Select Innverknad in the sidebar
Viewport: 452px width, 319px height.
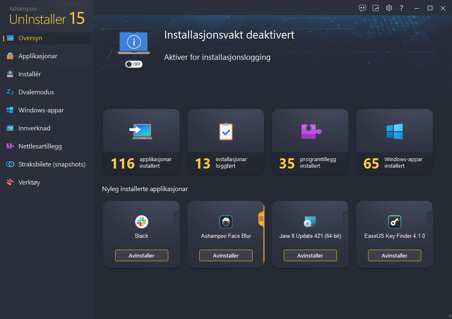[x=46, y=128]
